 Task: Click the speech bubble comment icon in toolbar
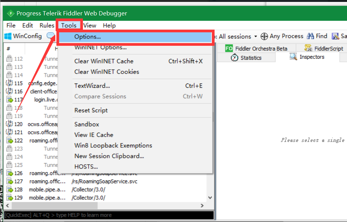tap(50, 36)
